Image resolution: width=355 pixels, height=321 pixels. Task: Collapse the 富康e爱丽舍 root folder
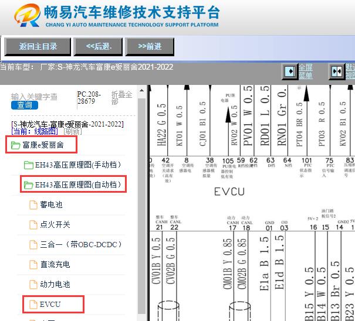43,145
